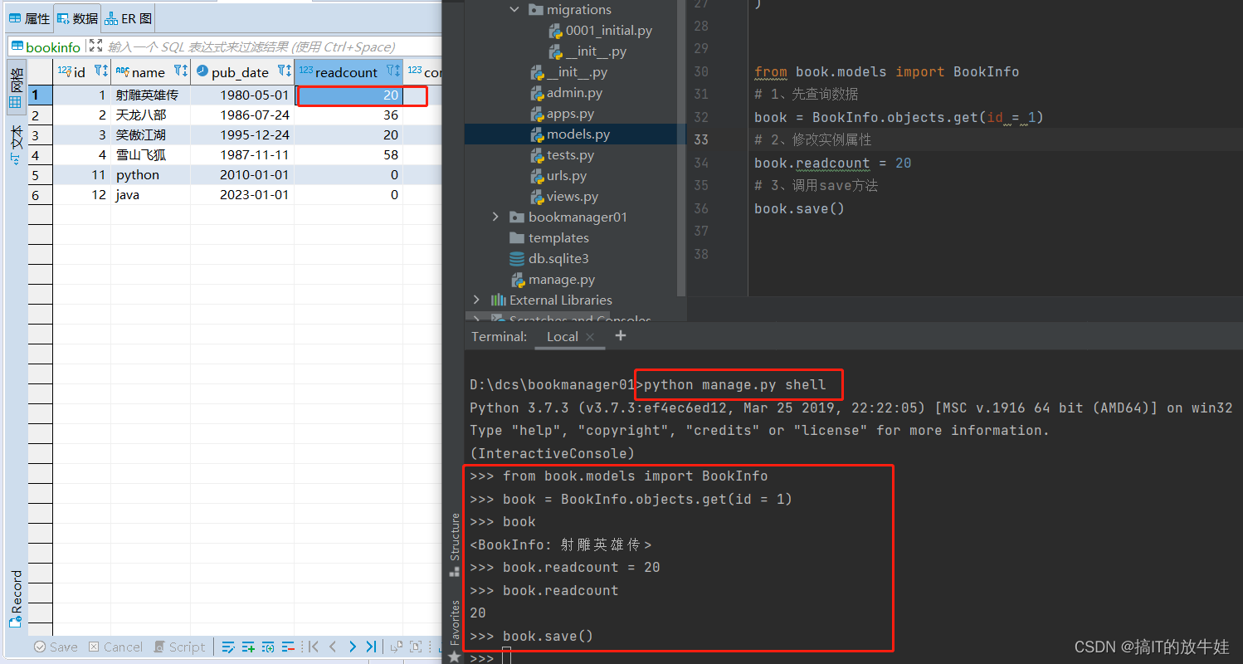Open the Structure tool window tab
Viewport: 1243px width, 664px height.
(x=454, y=544)
